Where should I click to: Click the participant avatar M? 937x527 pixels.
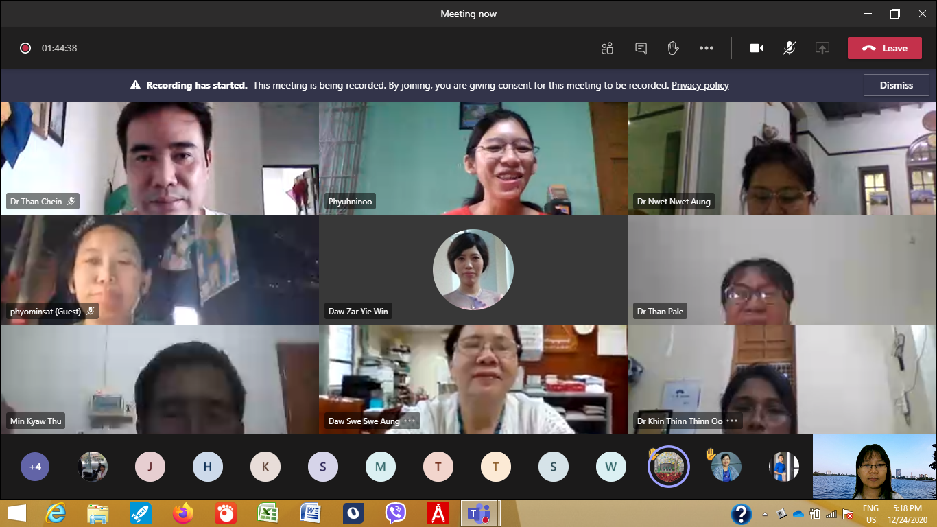[381, 467]
